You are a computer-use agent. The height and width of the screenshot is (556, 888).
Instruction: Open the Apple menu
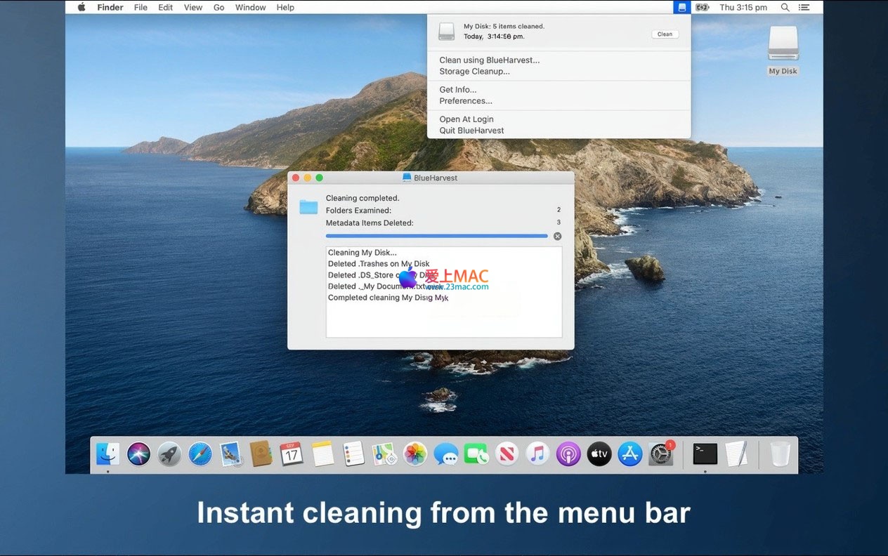tap(81, 8)
